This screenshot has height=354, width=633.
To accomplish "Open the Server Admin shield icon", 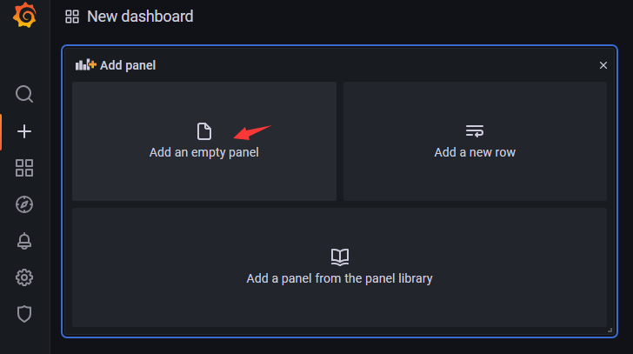I will [24, 314].
